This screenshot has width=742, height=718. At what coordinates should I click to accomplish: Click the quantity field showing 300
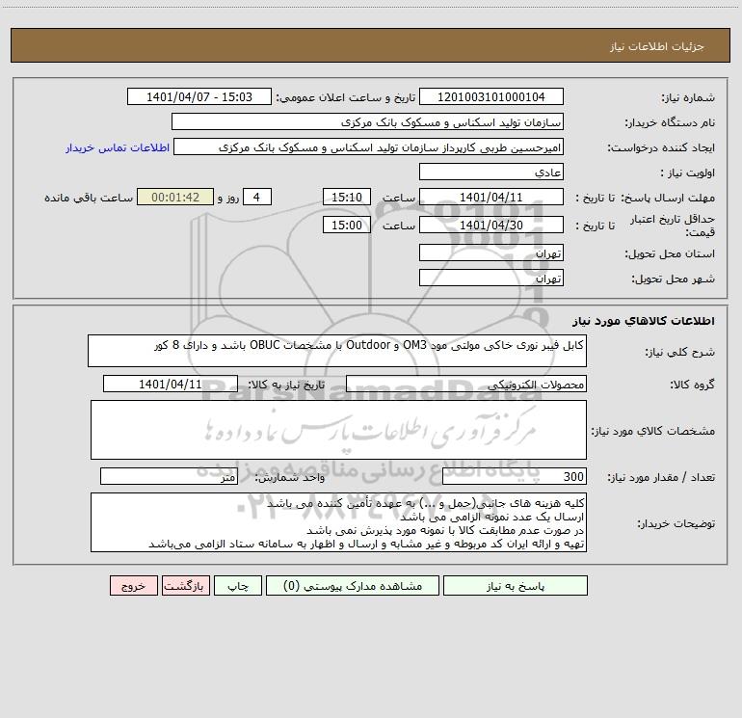coord(515,477)
